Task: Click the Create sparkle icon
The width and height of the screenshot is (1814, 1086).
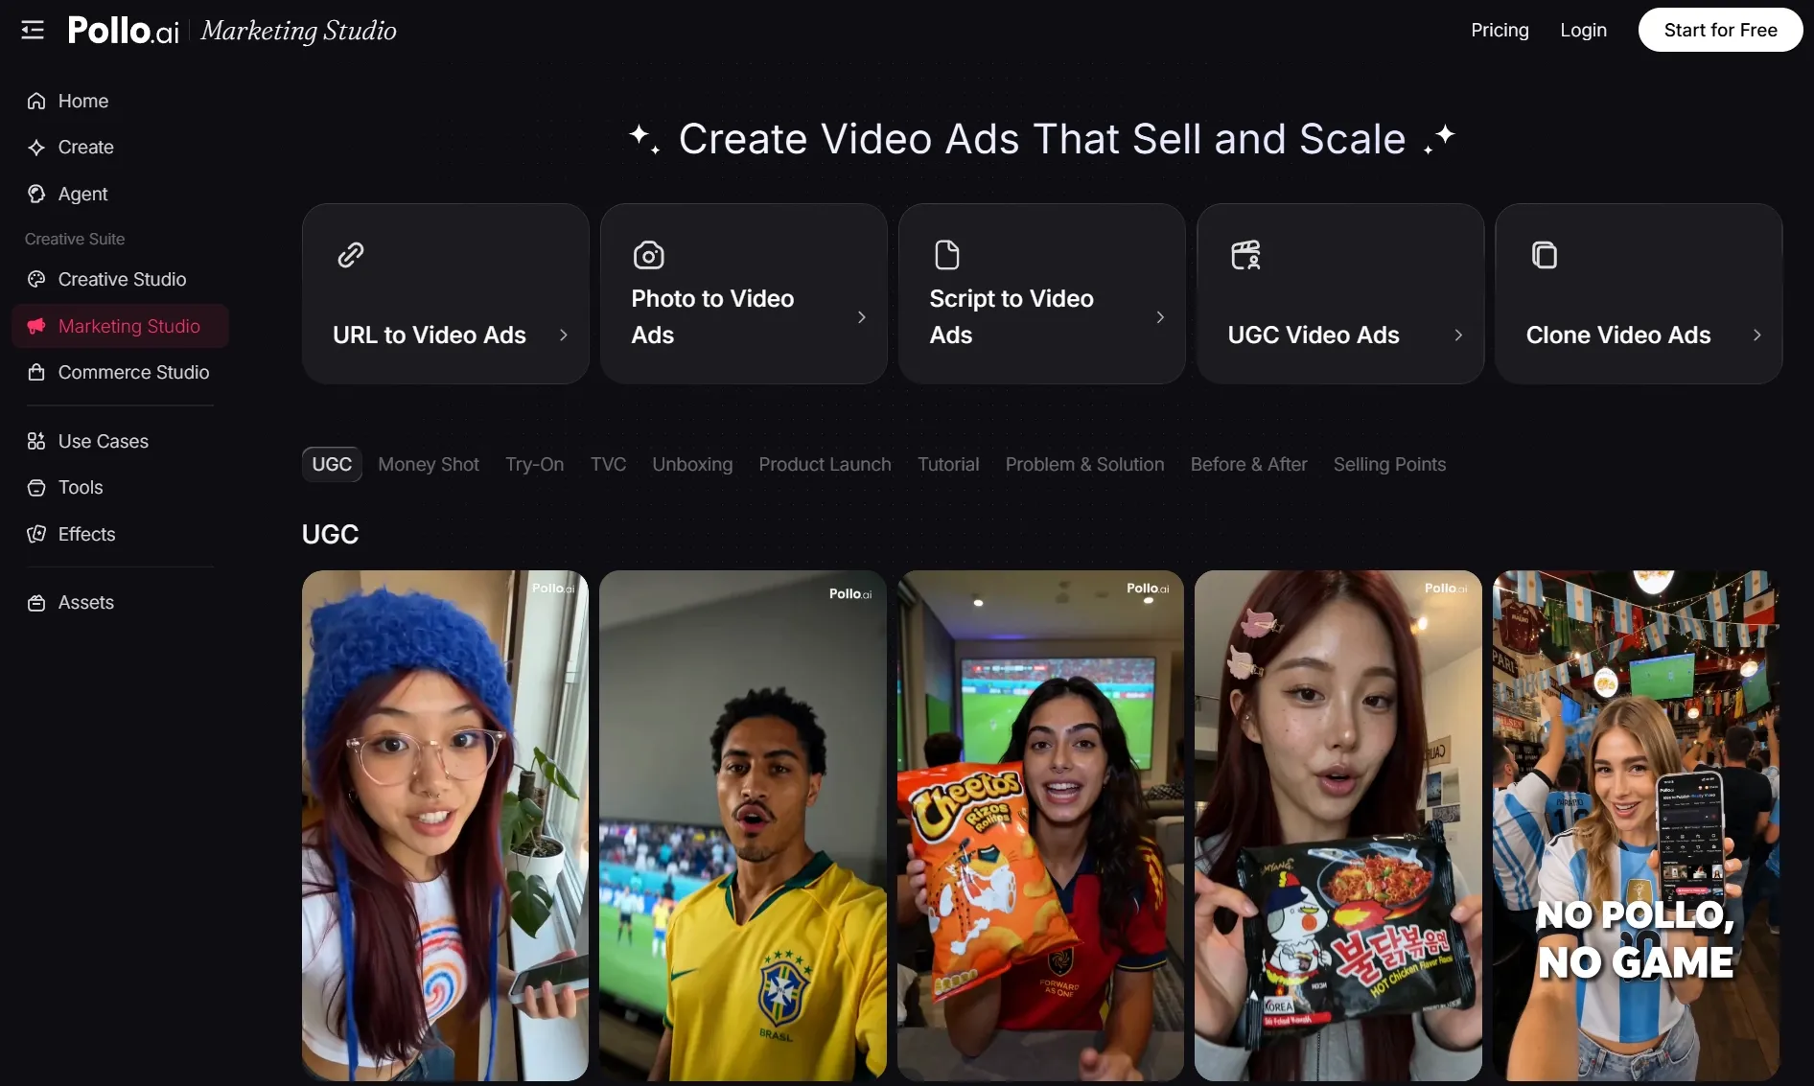Action: 36,148
